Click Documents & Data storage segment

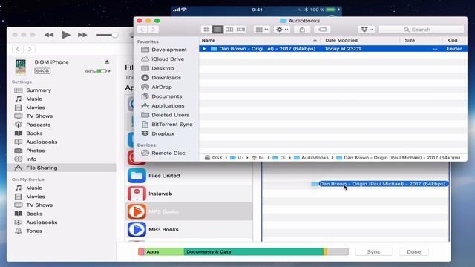tap(253, 252)
